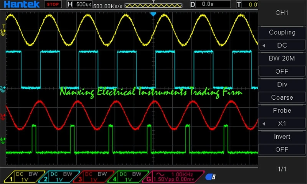Click the channel 4 green ground marker
The width and height of the screenshot is (307, 184).
pos(3,140)
